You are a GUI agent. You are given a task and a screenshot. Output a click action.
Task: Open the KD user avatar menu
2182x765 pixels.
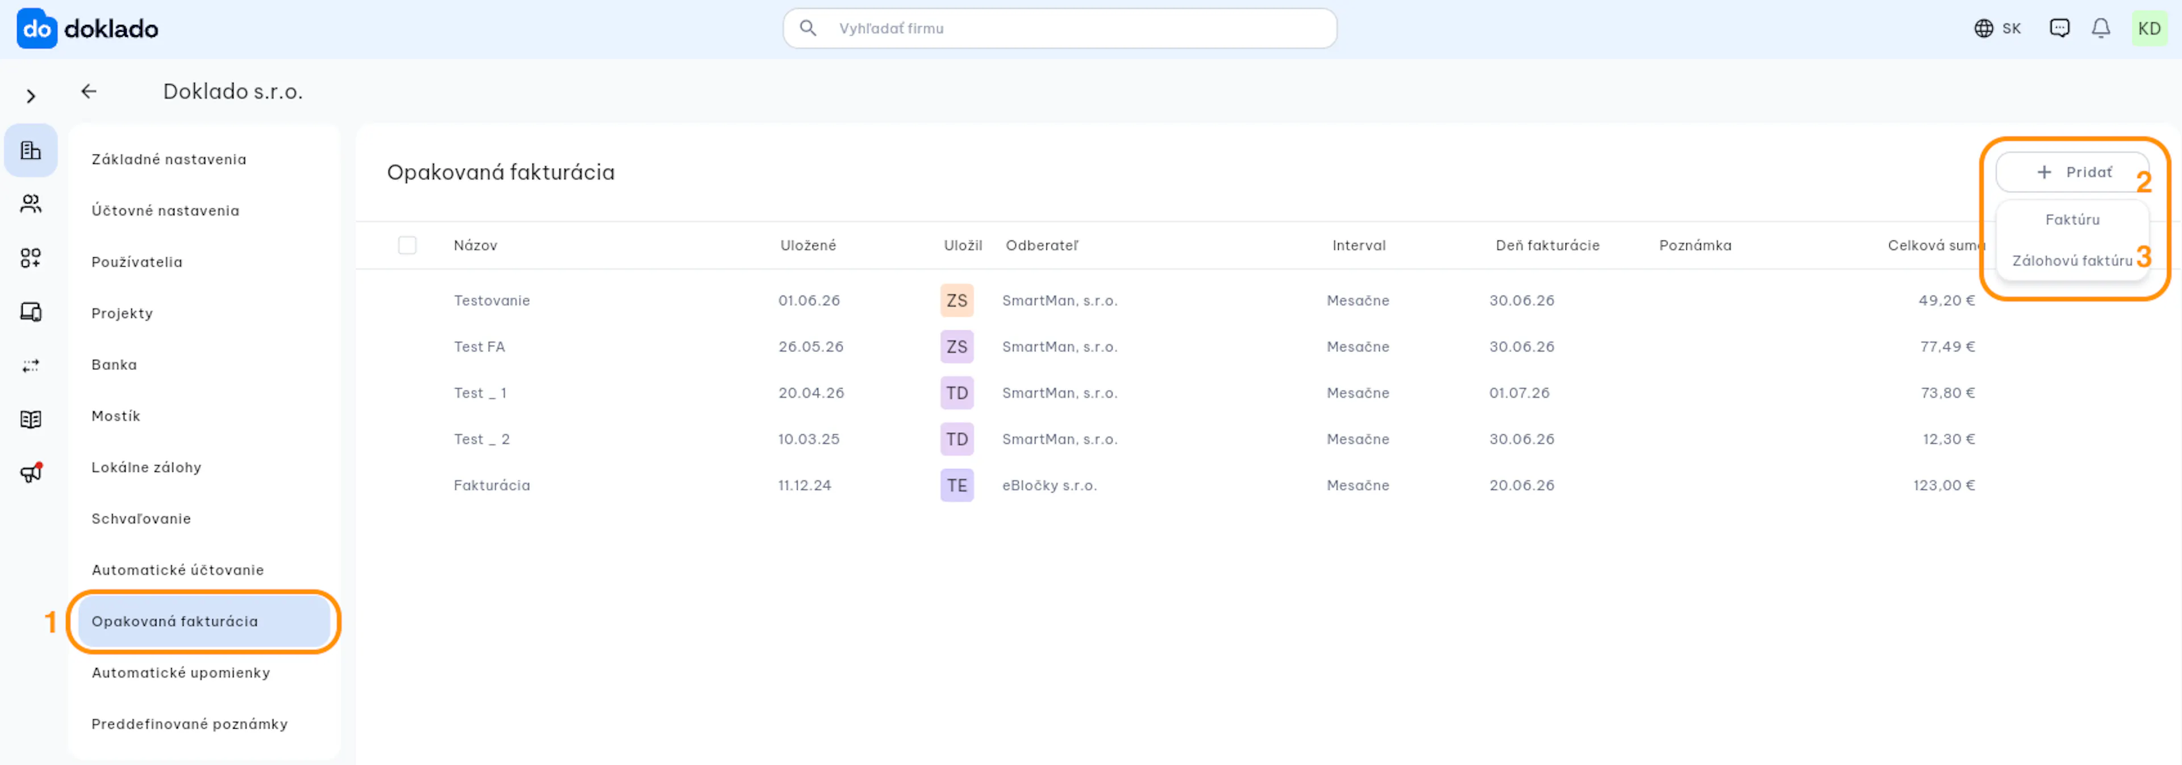click(2149, 28)
